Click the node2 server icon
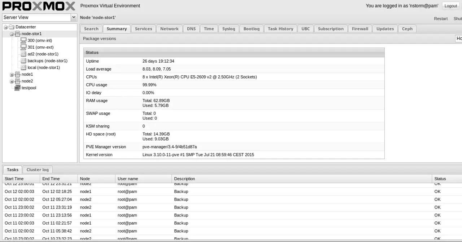Viewport: 462px width, 242px height. (x=17, y=81)
